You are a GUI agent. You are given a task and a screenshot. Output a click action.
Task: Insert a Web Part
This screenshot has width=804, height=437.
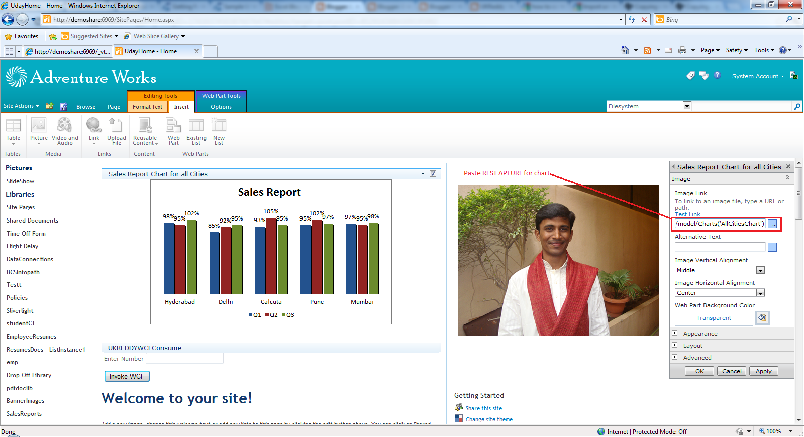pos(174,131)
